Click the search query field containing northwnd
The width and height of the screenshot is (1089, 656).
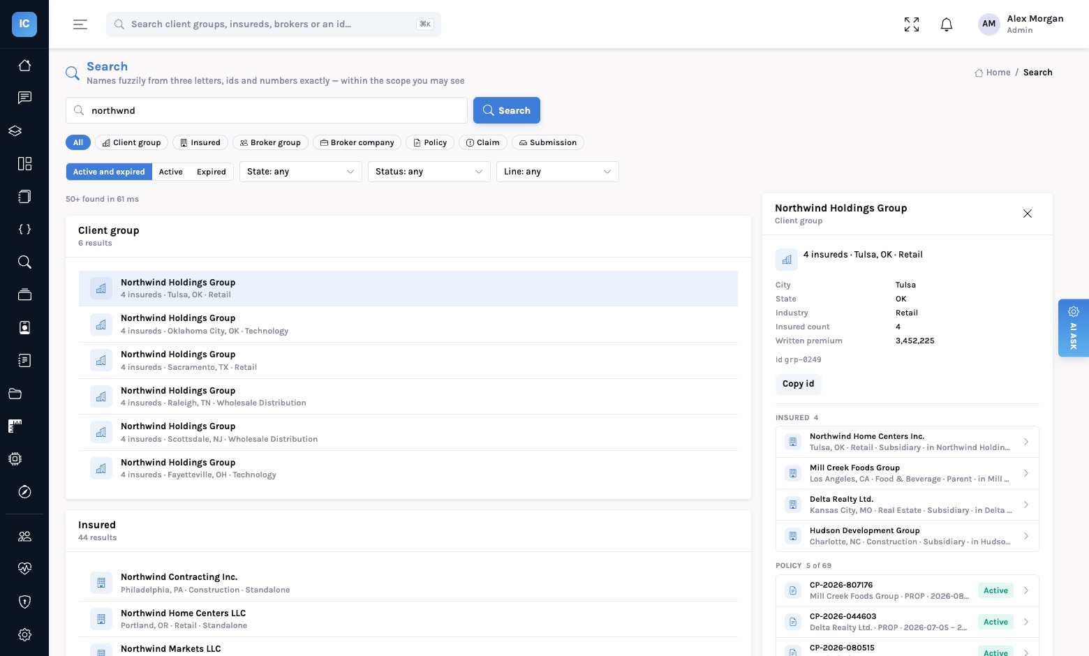click(x=267, y=110)
